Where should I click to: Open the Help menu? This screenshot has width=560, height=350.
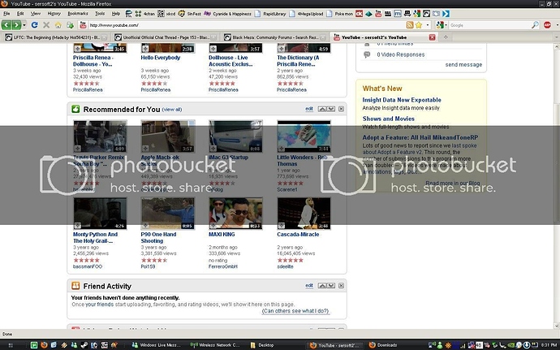pos(116,14)
